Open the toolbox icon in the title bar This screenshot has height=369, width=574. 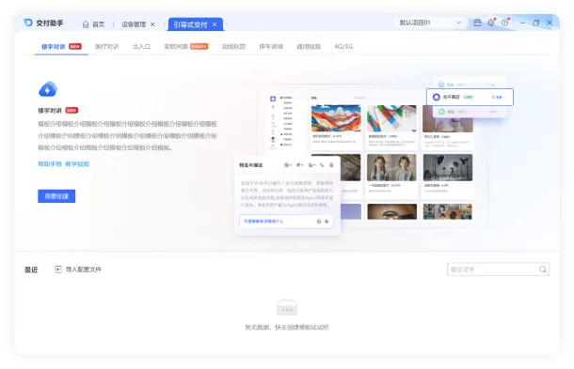point(477,23)
